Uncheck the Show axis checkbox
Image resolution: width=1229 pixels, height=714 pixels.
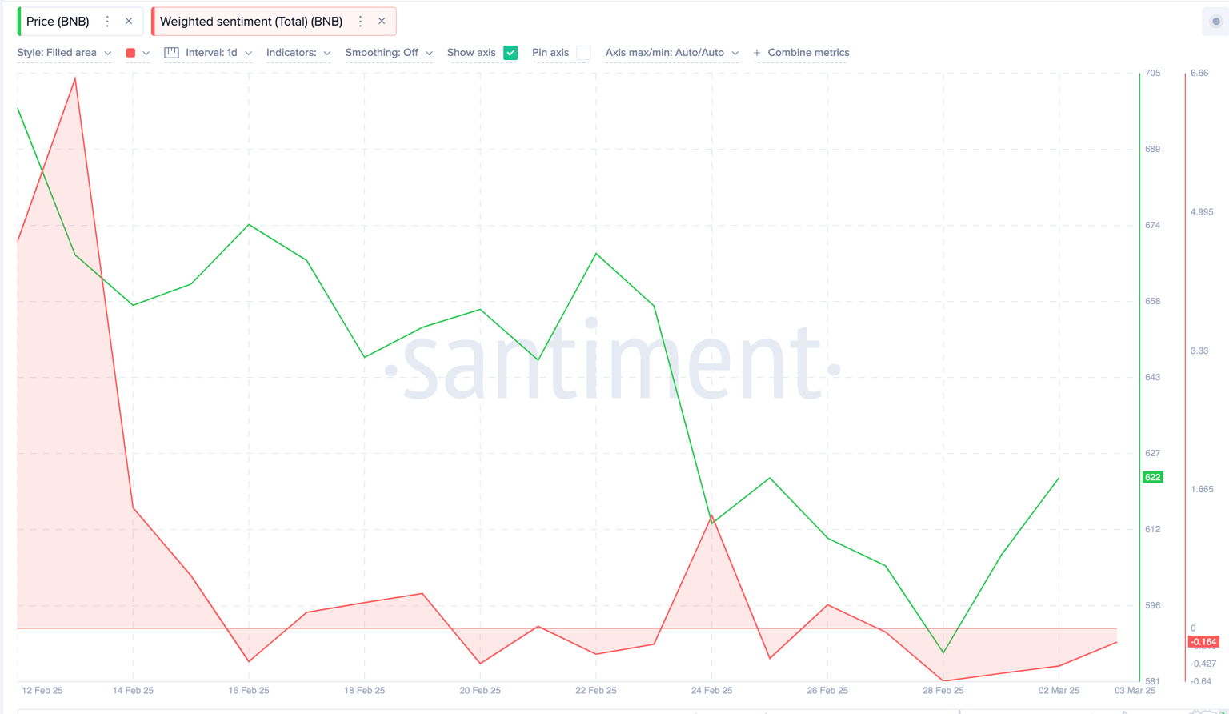510,52
